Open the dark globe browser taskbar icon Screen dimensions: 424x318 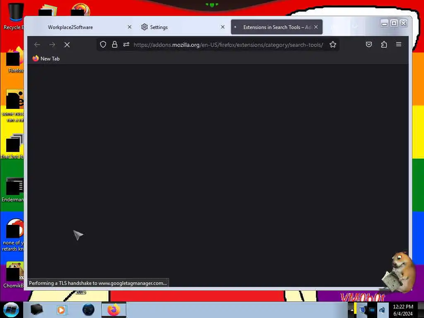(89, 310)
